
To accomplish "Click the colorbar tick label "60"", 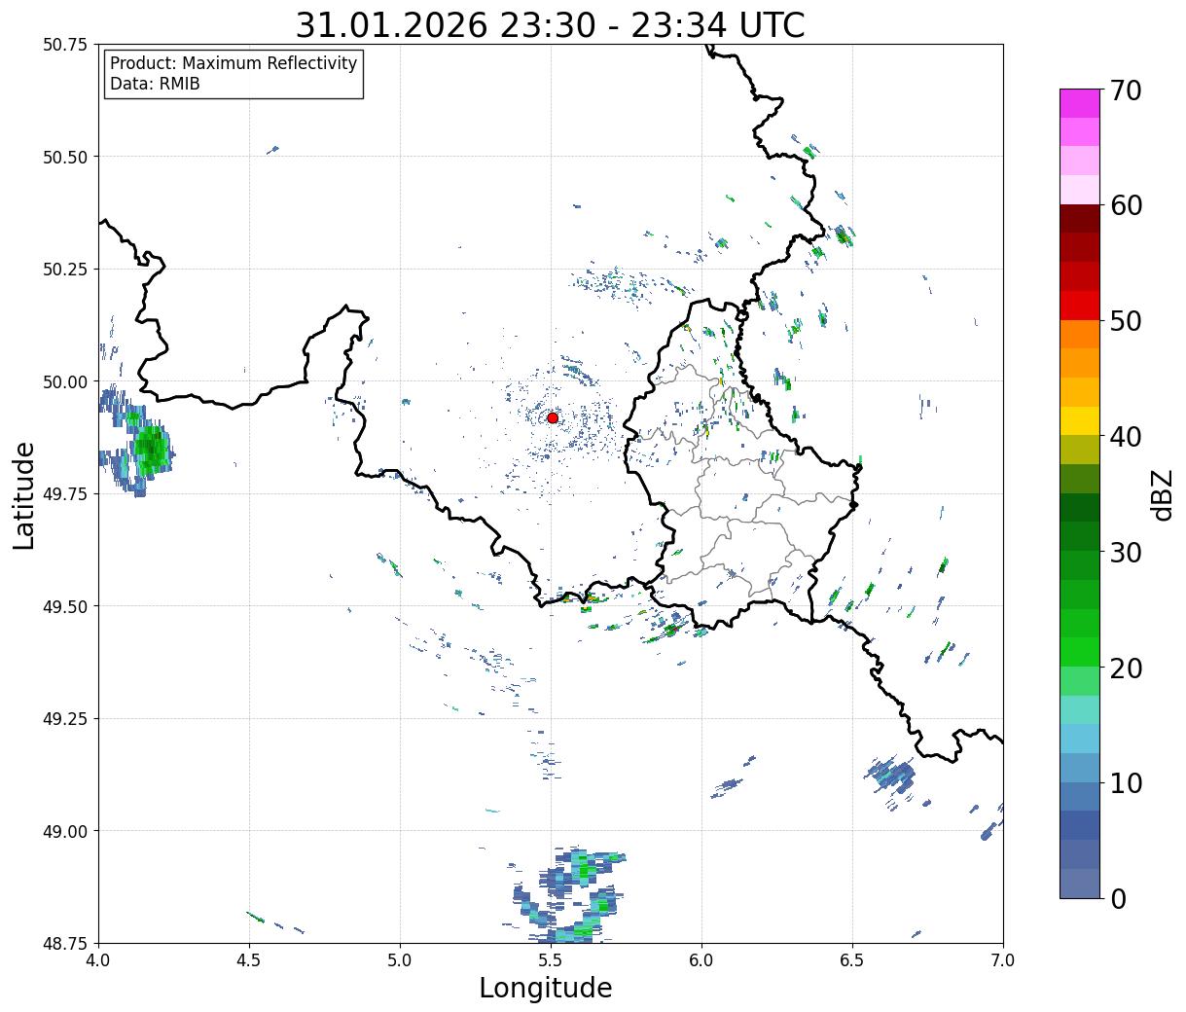I will tap(1125, 205).
